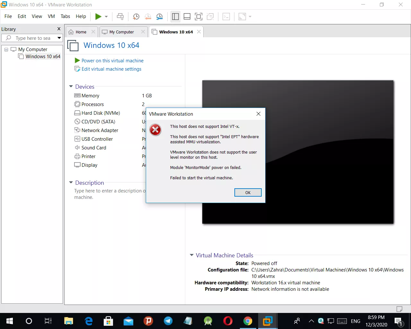Take a snapshot with the clock-plus icon
The image size is (411, 329).
click(x=136, y=17)
